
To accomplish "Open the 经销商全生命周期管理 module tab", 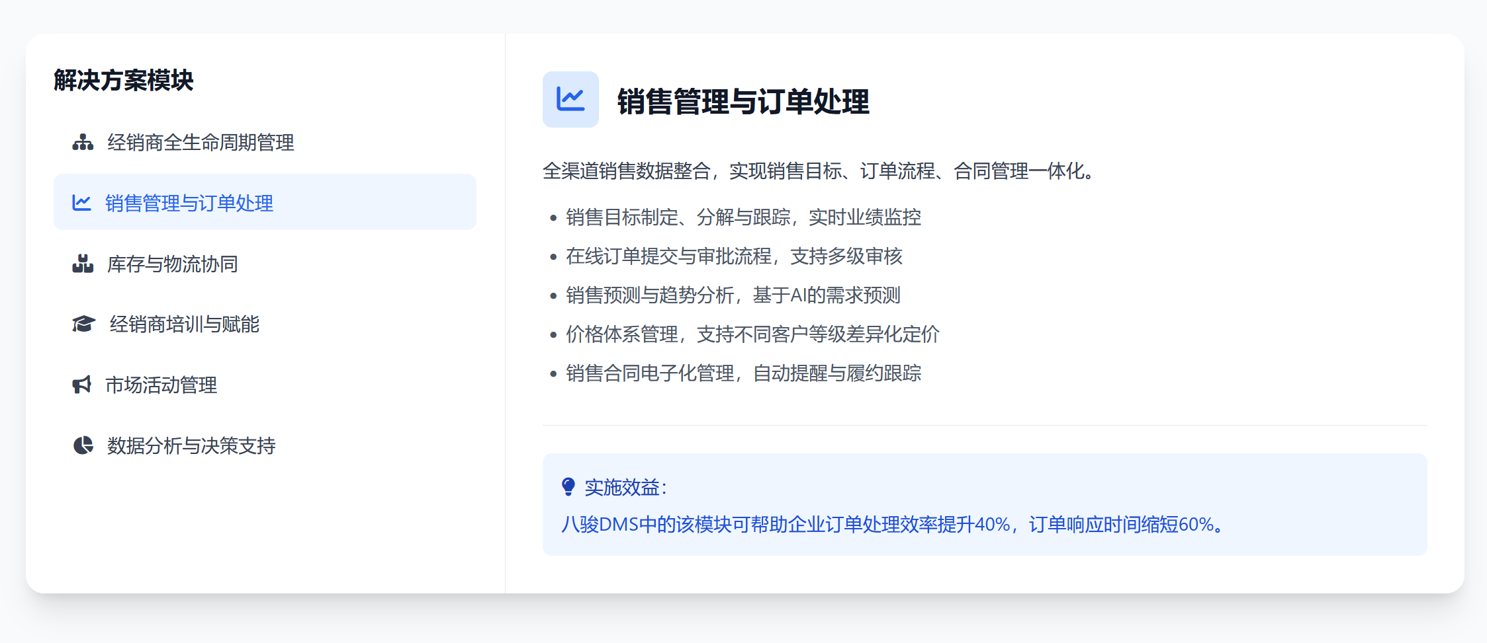I will 200,142.
